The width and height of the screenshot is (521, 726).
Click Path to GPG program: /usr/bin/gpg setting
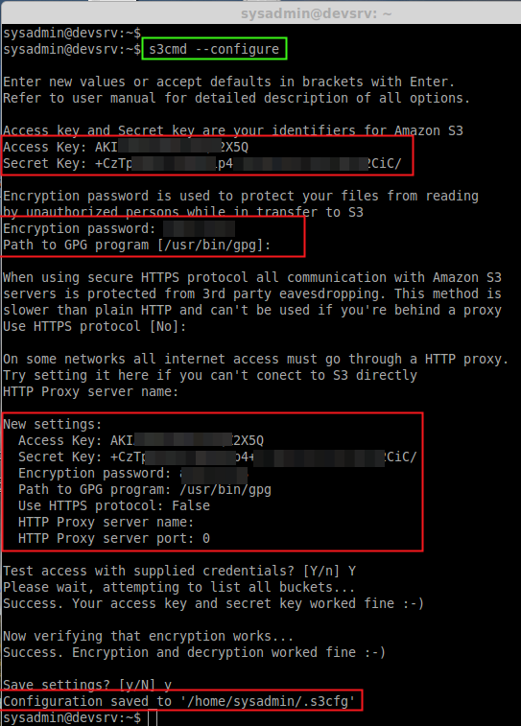145,489
